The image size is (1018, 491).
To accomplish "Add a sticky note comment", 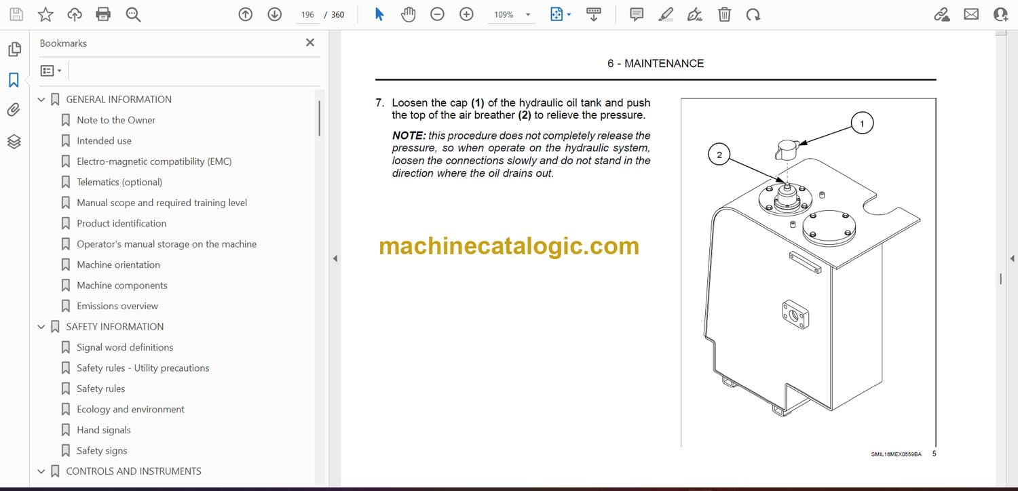I will click(x=637, y=14).
